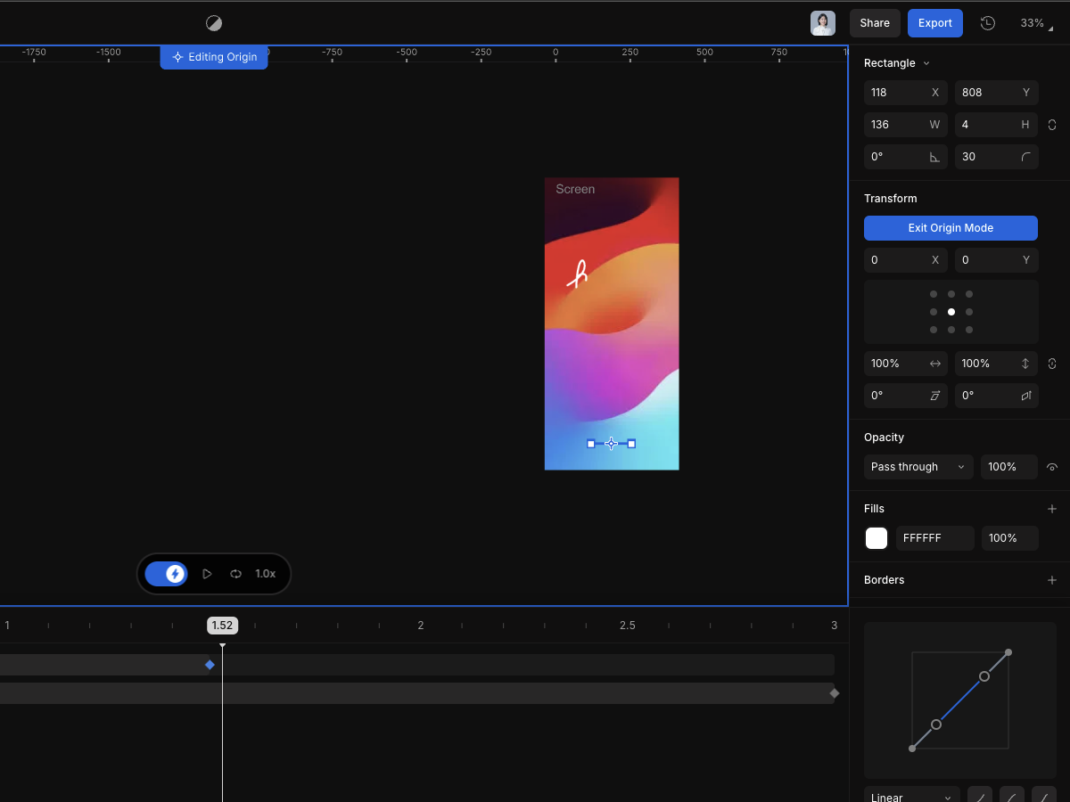The height and width of the screenshot is (802, 1070).
Task: Toggle scale proportions lock icon
Action: [x=1052, y=364]
